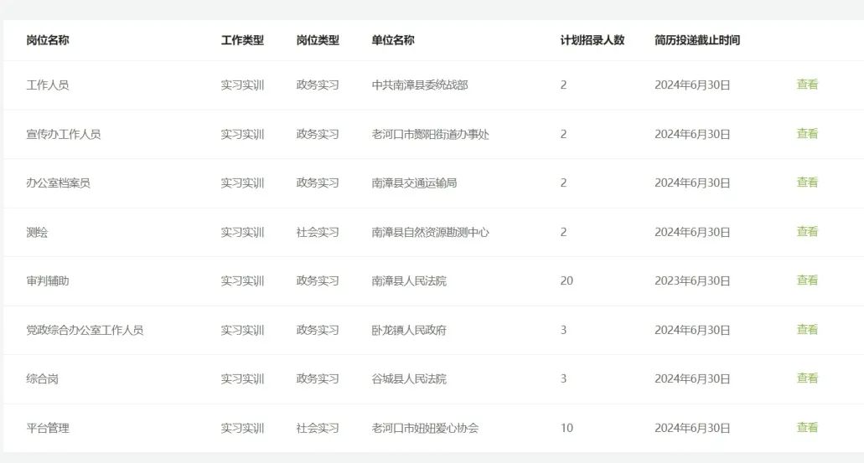
Task: Select the 综合岗 position name
Action: [42, 378]
